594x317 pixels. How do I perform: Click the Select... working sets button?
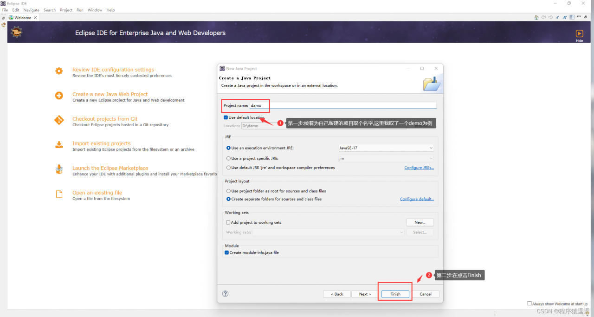(x=420, y=232)
